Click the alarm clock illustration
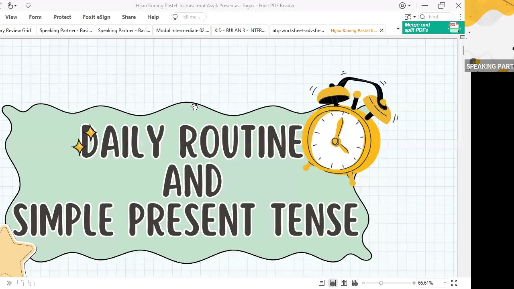The image size is (514, 289). click(349, 128)
